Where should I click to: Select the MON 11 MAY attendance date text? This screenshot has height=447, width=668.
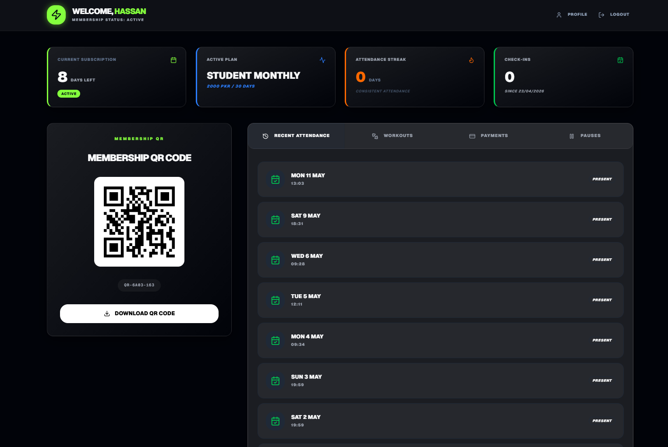click(x=308, y=176)
